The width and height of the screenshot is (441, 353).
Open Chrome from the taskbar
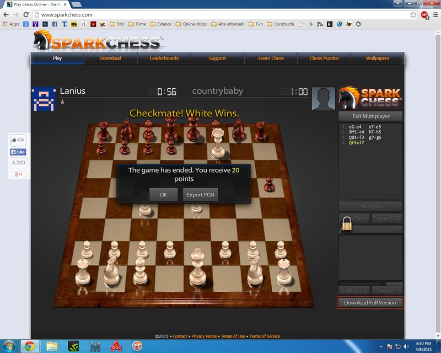pos(29,346)
